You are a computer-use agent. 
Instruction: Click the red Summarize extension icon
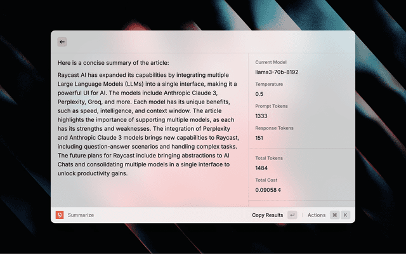(60, 215)
